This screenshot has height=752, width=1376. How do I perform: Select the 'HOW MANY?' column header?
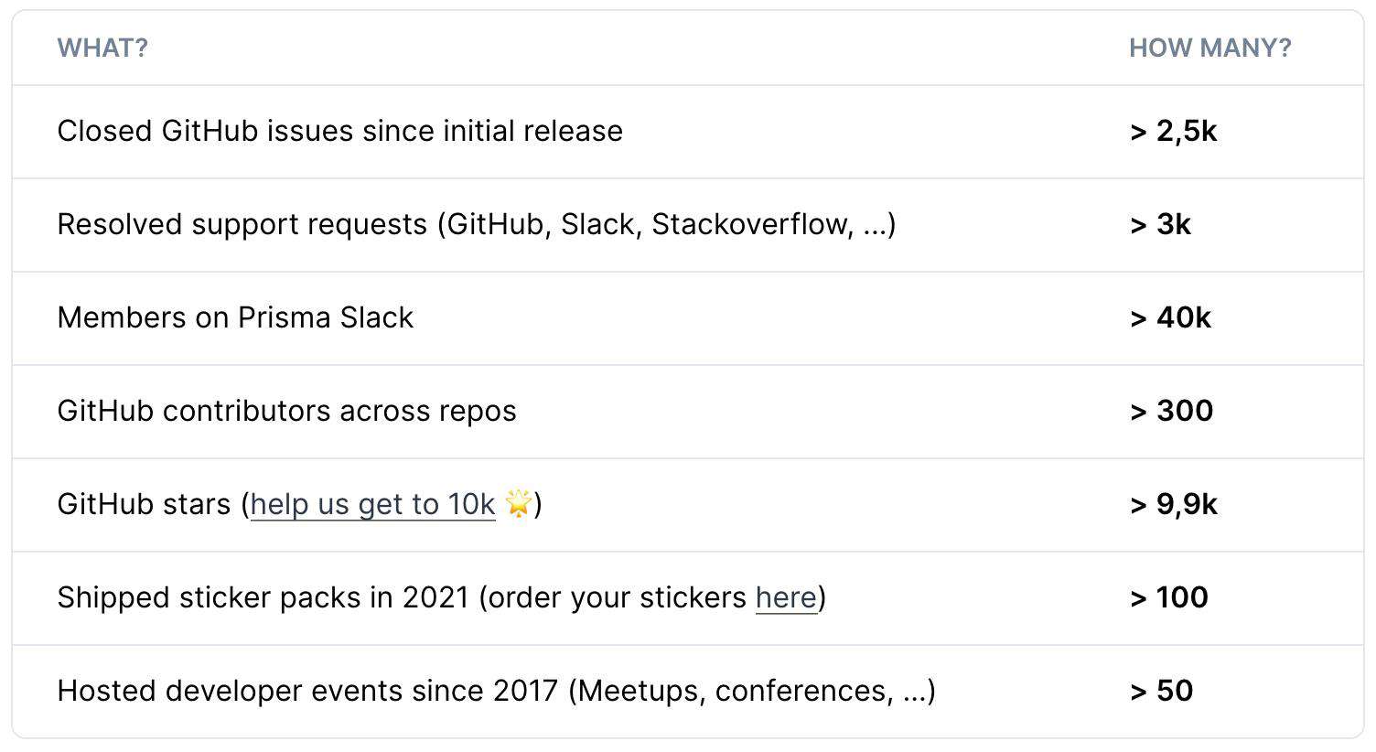click(1209, 48)
